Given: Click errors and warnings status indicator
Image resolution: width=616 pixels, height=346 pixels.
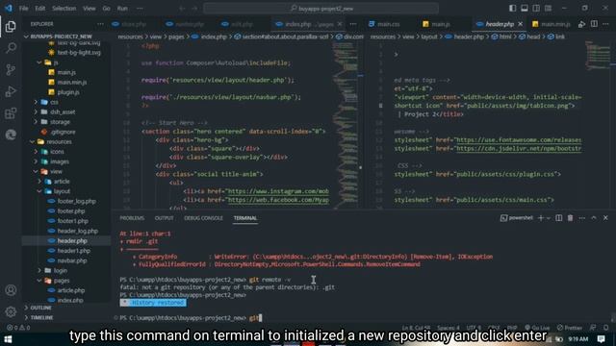Looking at the screenshot, I should point(18,328).
